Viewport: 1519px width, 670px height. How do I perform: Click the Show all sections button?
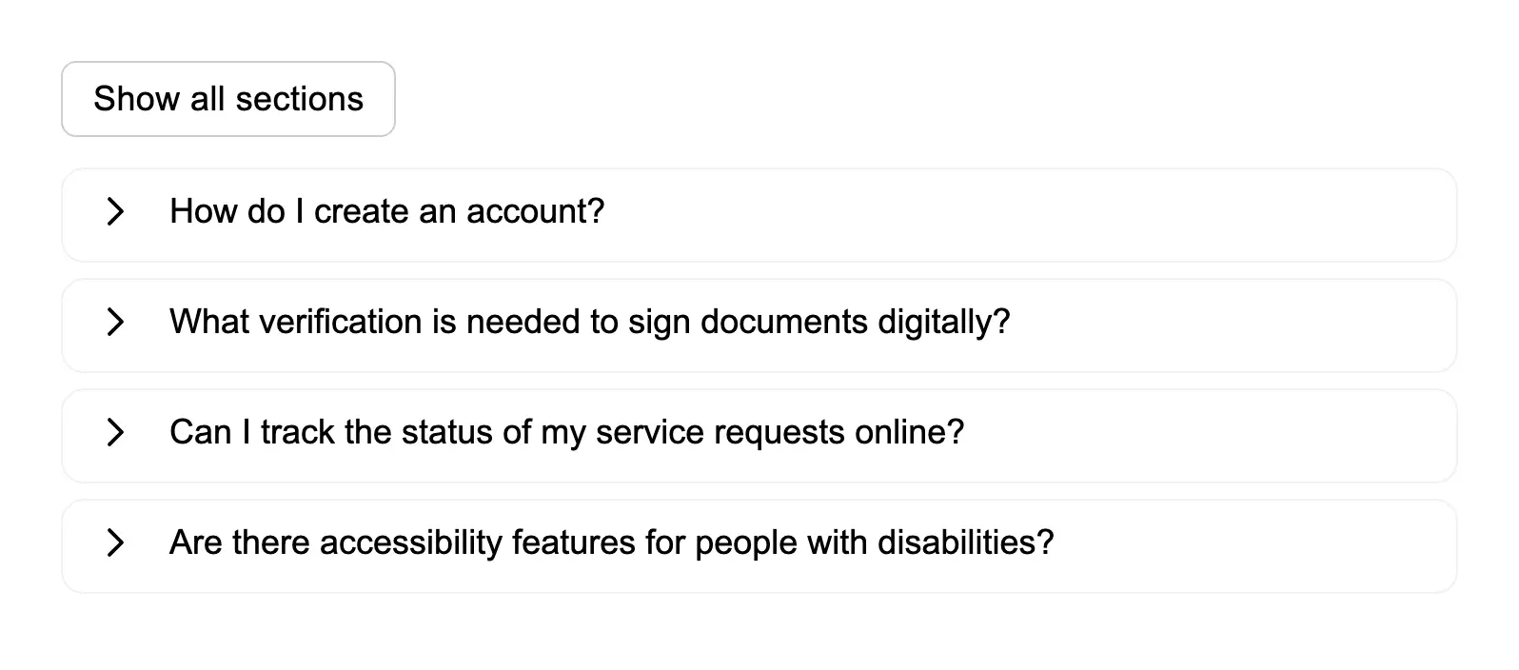pyautogui.click(x=228, y=99)
